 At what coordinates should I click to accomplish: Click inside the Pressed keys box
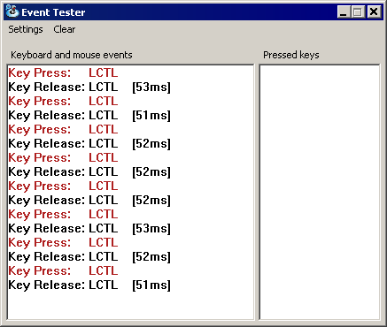320,192
